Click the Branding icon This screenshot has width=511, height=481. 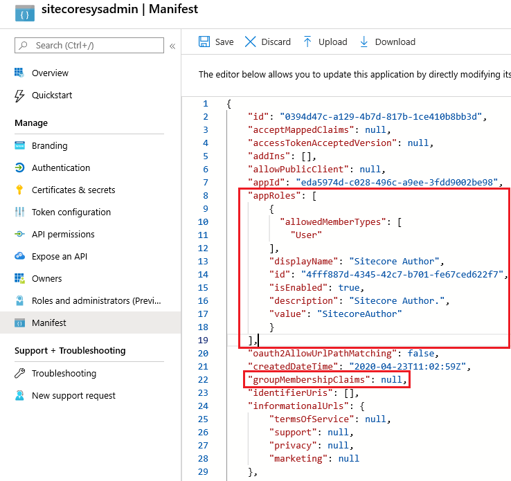click(x=19, y=145)
